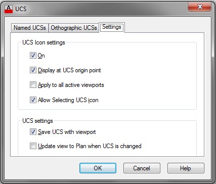This screenshot has width=216, height=184.
Task: Click the AutoCAD logo icon in title bar
Action: (9, 9)
